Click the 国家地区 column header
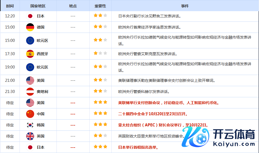 (38, 6)
